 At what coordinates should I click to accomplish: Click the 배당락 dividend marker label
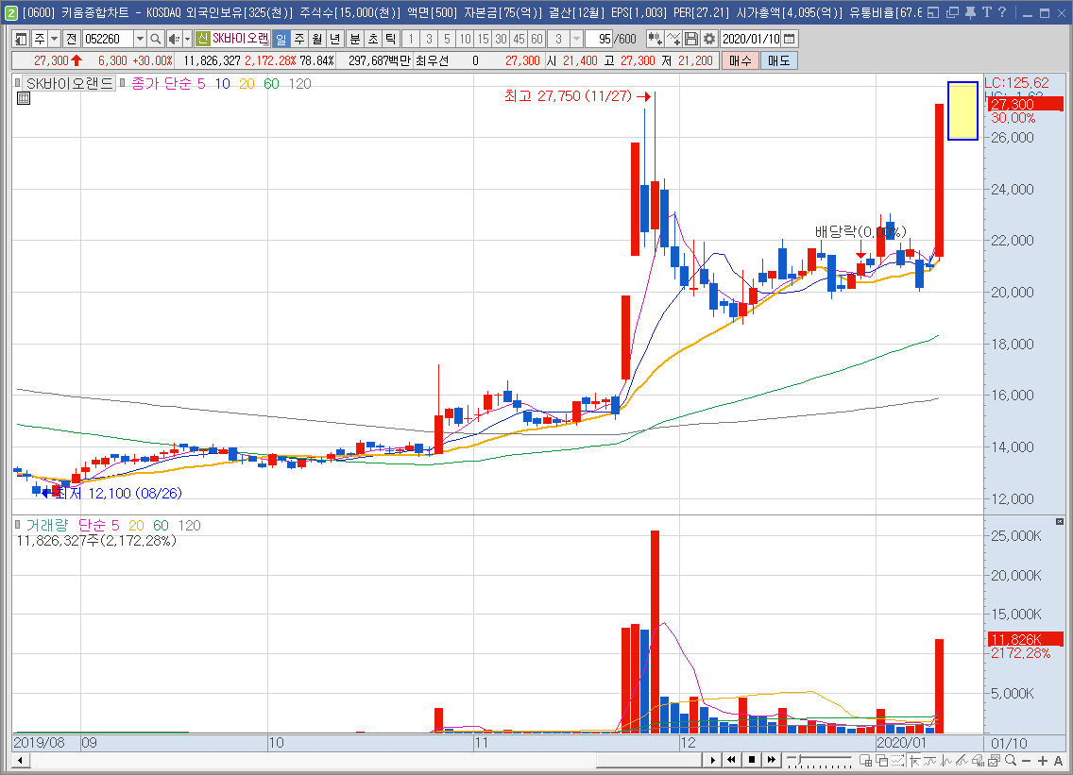(860, 232)
